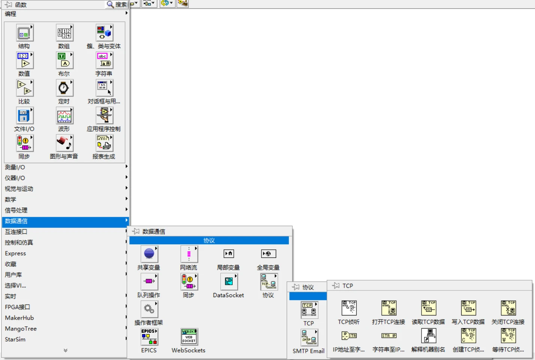The image size is (535, 360).
Task: Open the 同步 icon in 数据通信 palette
Action: [x=189, y=282]
